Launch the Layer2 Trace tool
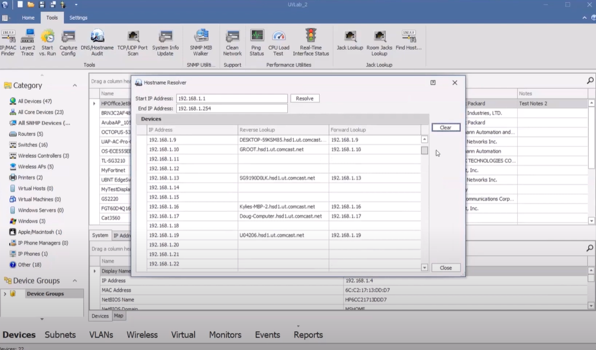The image size is (596, 350). pos(28,43)
